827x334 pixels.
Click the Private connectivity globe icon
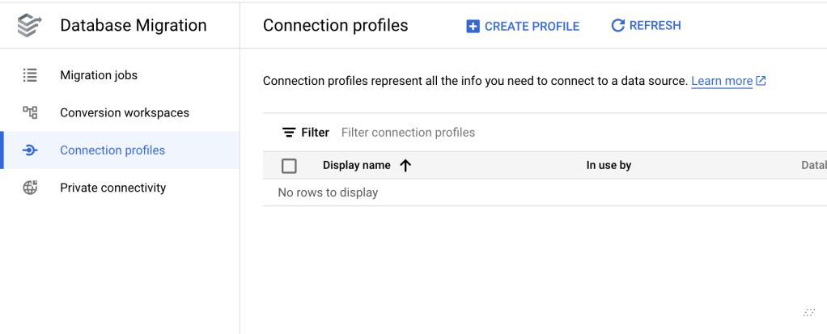(x=30, y=188)
